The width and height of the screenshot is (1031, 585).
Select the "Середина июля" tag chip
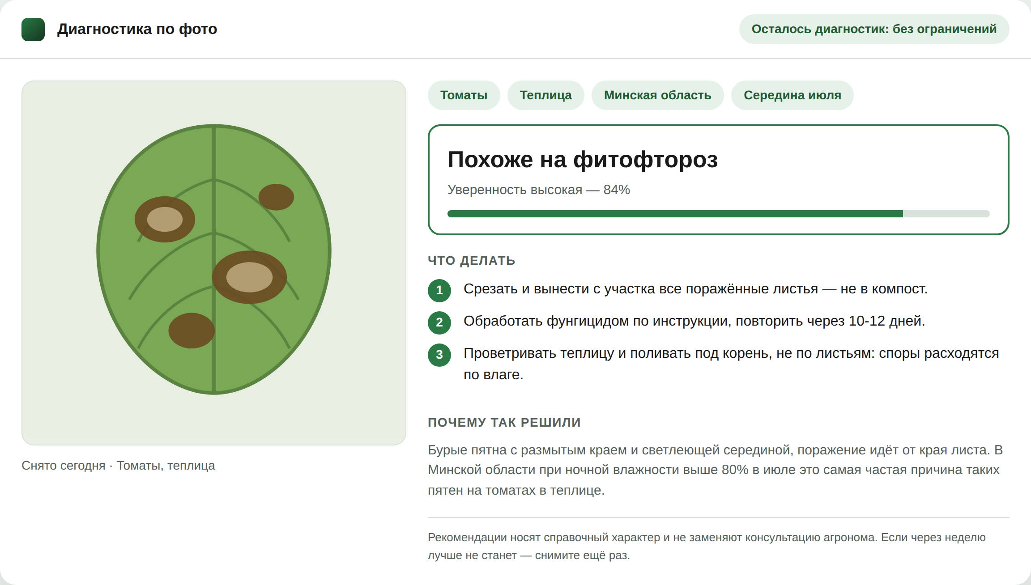pyautogui.click(x=792, y=95)
